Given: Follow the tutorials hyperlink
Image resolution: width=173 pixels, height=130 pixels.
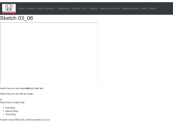Looking at the screenshot, I should point(45,120).
